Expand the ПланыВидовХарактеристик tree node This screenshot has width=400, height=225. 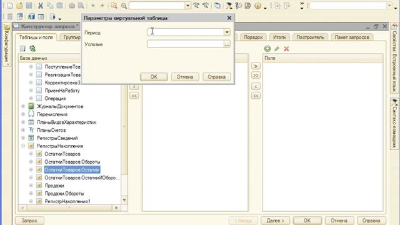point(23,122)
